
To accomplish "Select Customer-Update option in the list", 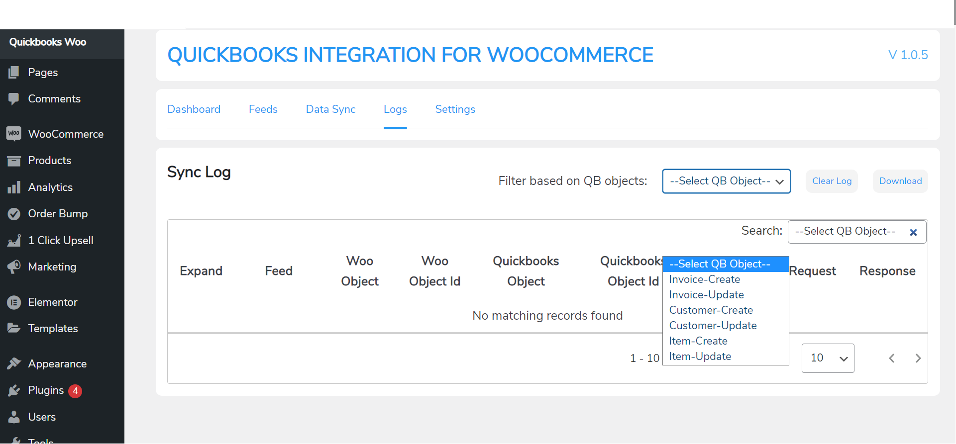I will (x=713, y=326).
